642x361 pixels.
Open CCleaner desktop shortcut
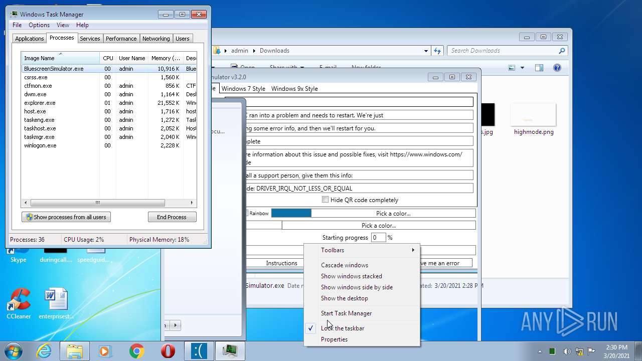coord(19,304)
